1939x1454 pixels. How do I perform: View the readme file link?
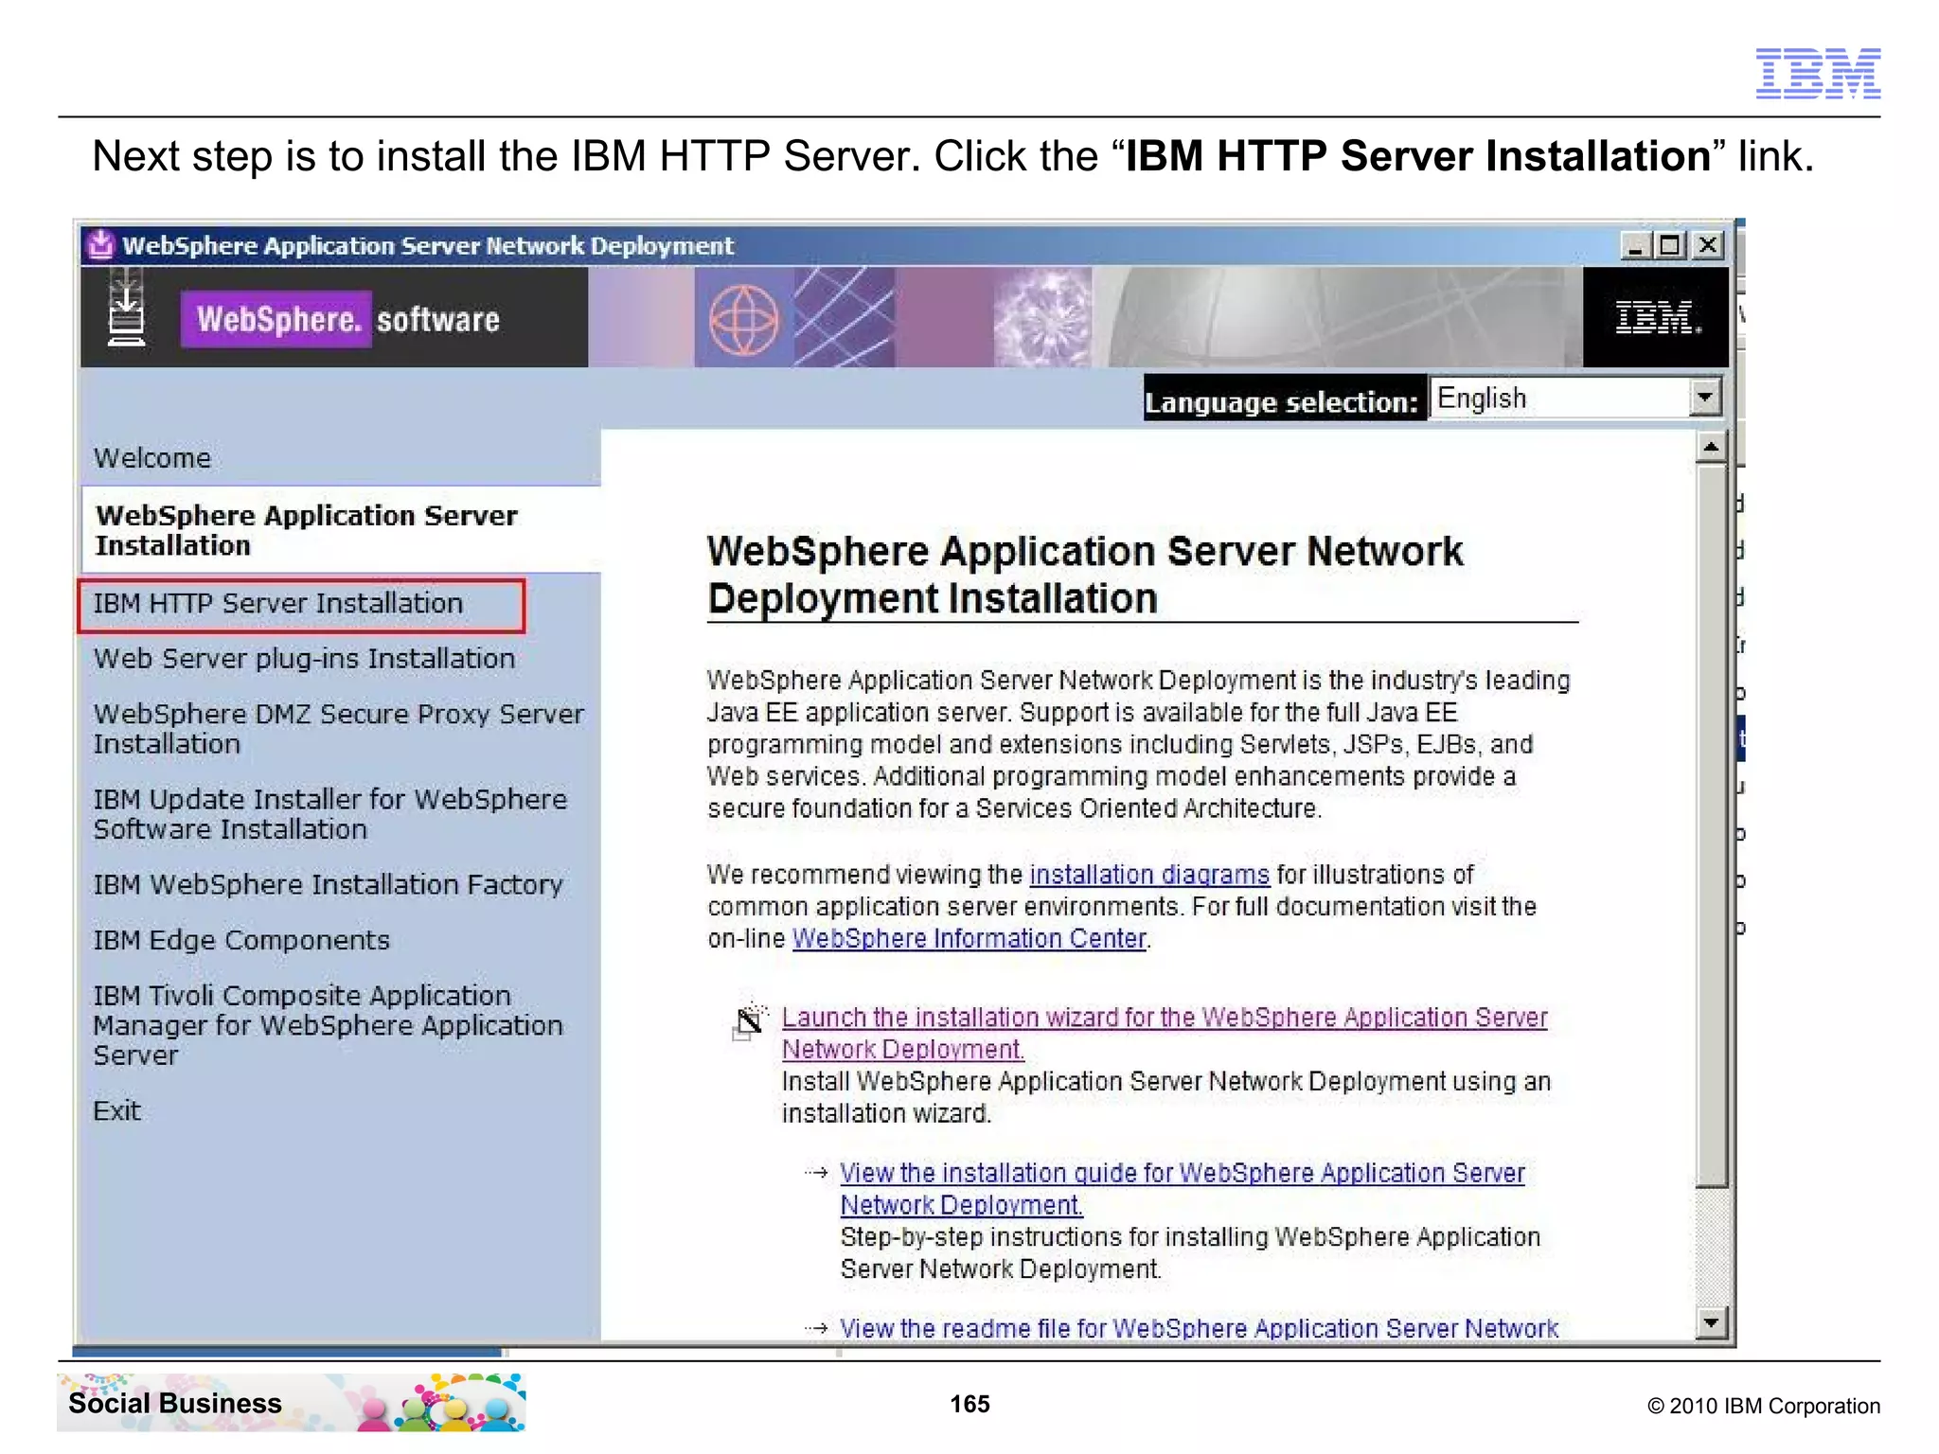pyautogui.click(x=1199, y=1328)
